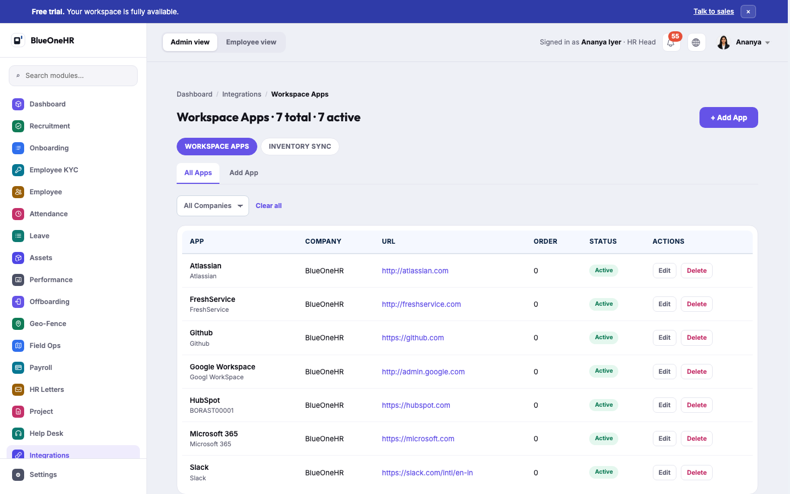
Task: Open the Field Ops map icon
Action: 18,345
